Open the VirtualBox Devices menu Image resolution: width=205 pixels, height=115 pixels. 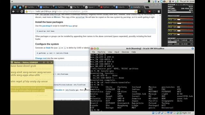coord(125,52)
